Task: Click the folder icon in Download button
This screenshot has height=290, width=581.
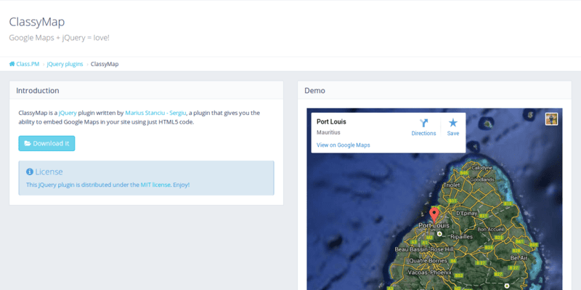Action: tap(28, 143)
